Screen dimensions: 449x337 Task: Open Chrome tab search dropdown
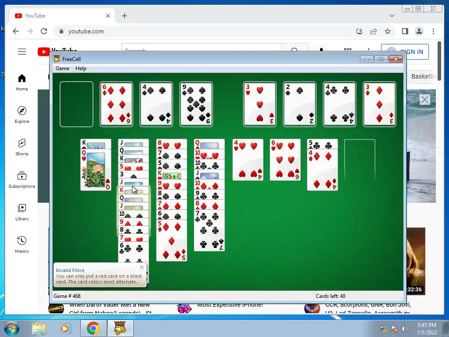pos(392,16)
